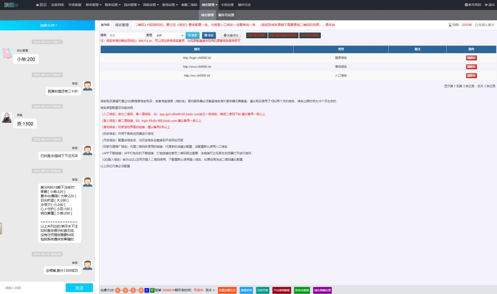Open the 玩家列表 menu item
The image size is (497, 294).
pos(57,5)
